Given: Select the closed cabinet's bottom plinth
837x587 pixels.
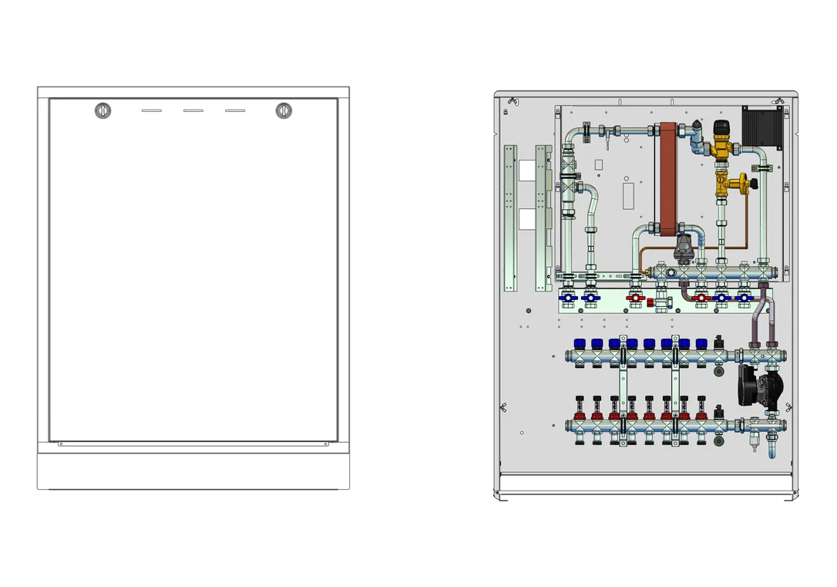Looking at the screenshot, I should point(193,471).
